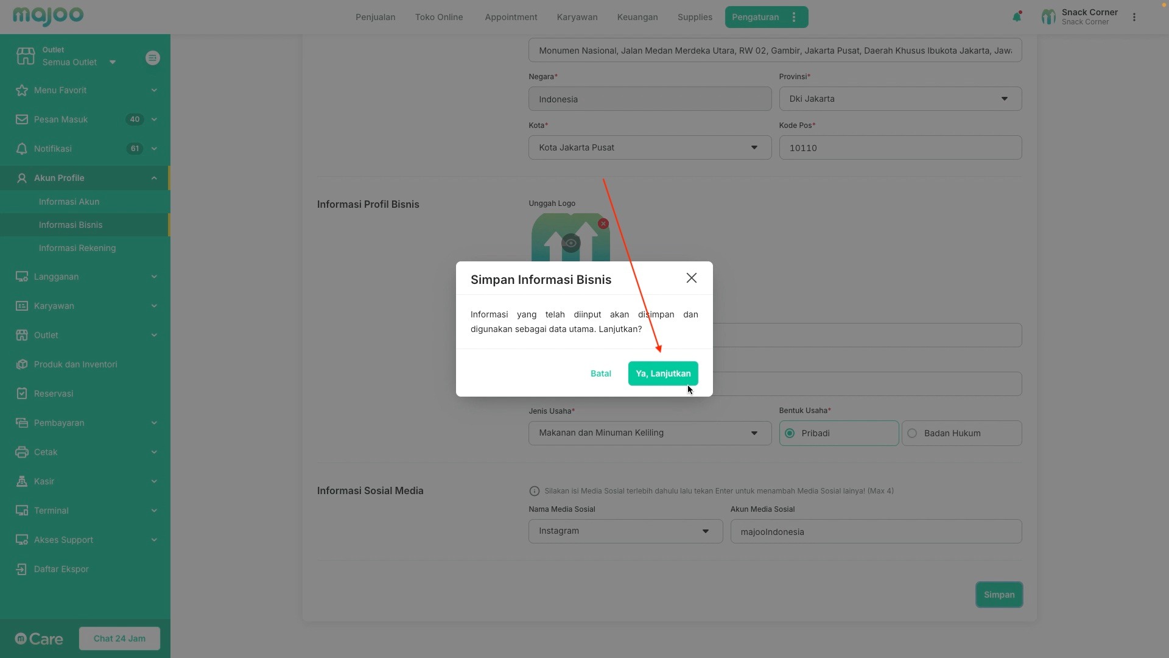Go to Informasi Rekening submenu
The image size is (1169, 658).
(x=77, y=248)
